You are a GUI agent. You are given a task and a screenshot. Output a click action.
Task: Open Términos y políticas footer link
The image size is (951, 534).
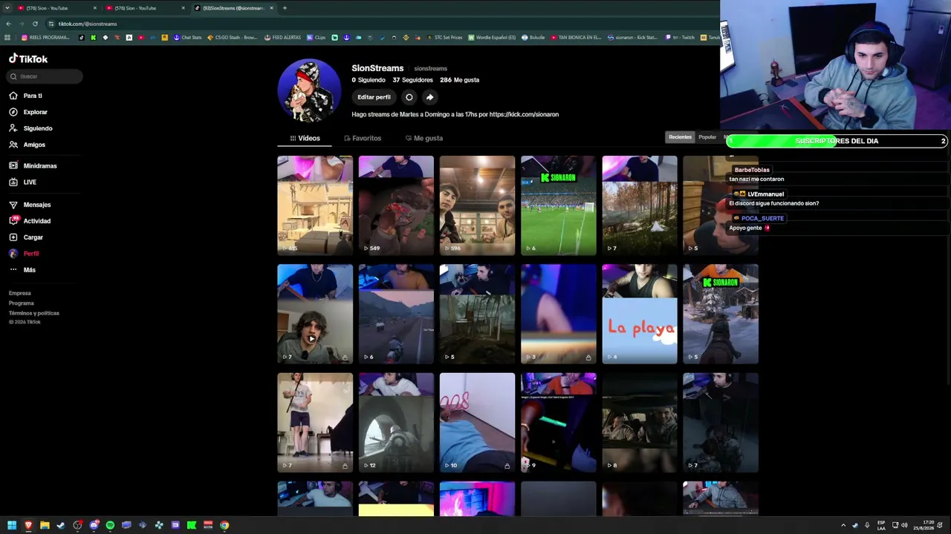pos(34,313)
